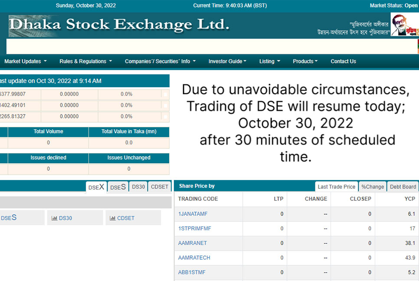
Task: Expand Companies'/Securities' Info menu
Action: [x=160, y=62]
